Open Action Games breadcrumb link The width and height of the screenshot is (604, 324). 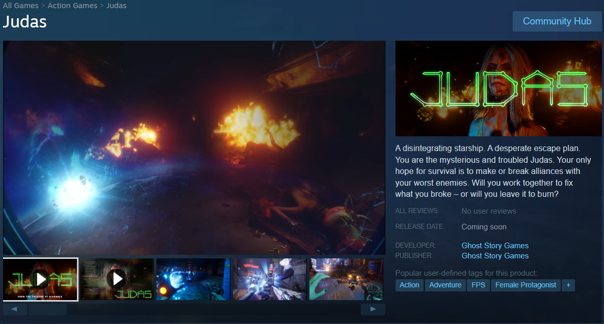coord(72,6)
